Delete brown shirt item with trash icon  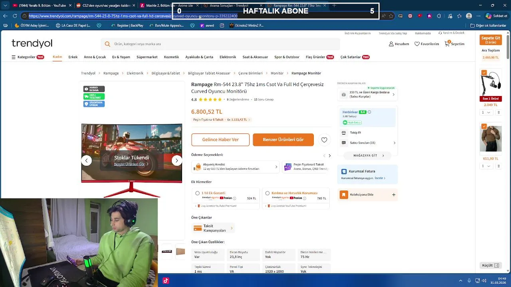pyautogui.click(x=499, y=166)
